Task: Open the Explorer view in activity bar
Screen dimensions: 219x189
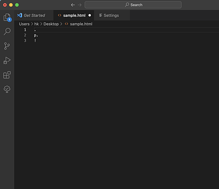Action: point(7,18)
